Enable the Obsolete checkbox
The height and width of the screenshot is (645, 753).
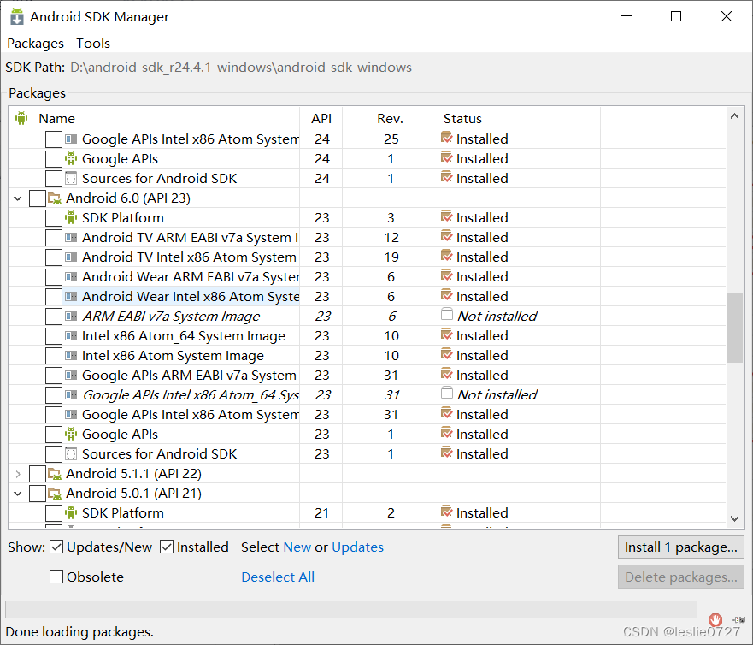[x=56, y=577]
